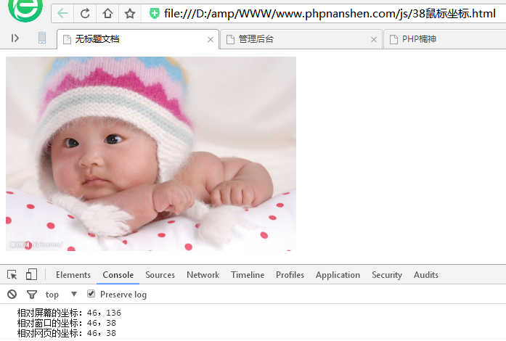
Task: Clear the console with the ban icon
Action: (x=12, y=295)
